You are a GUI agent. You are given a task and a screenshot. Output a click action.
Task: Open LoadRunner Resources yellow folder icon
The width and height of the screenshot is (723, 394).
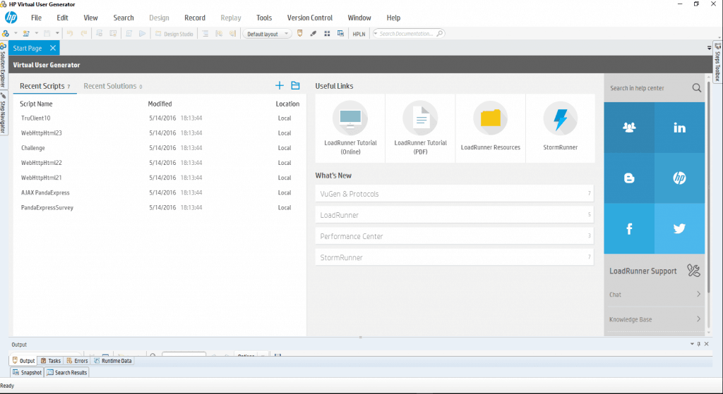click(x=490, y=118)
